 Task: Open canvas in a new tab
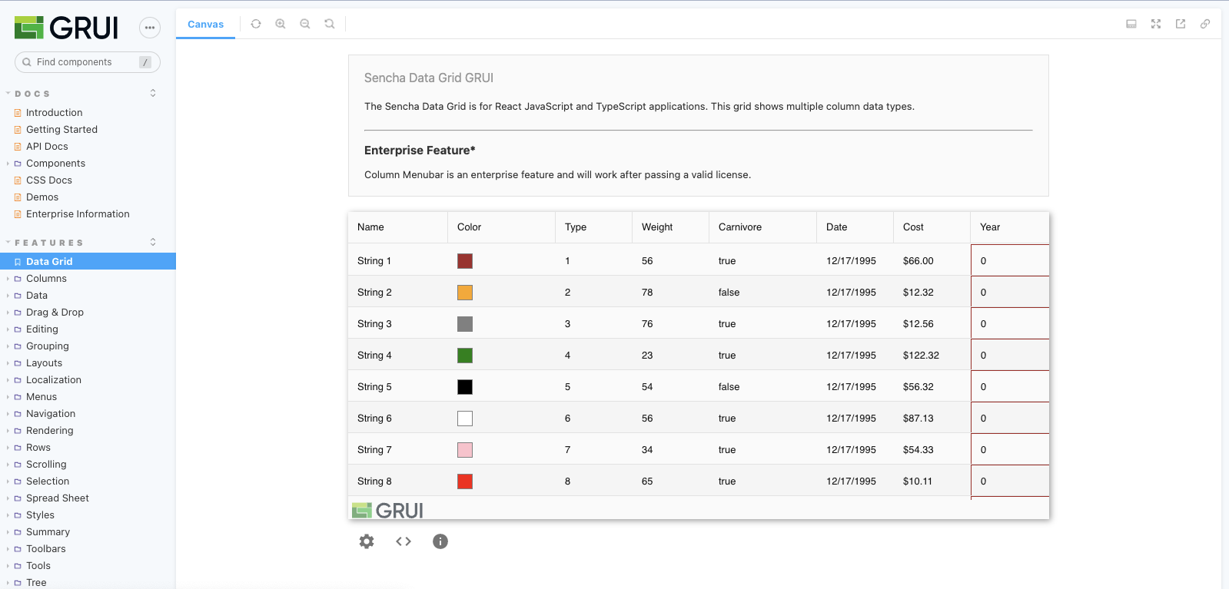click(1181, 24)
